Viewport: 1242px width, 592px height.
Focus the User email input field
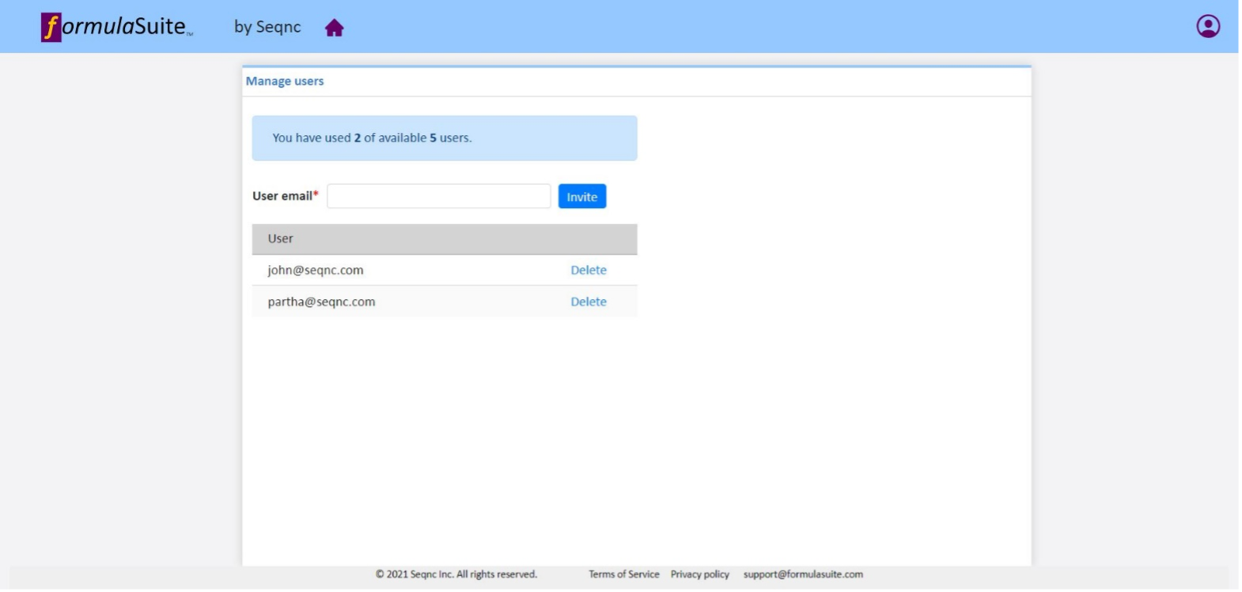click(x=438, y=196)
